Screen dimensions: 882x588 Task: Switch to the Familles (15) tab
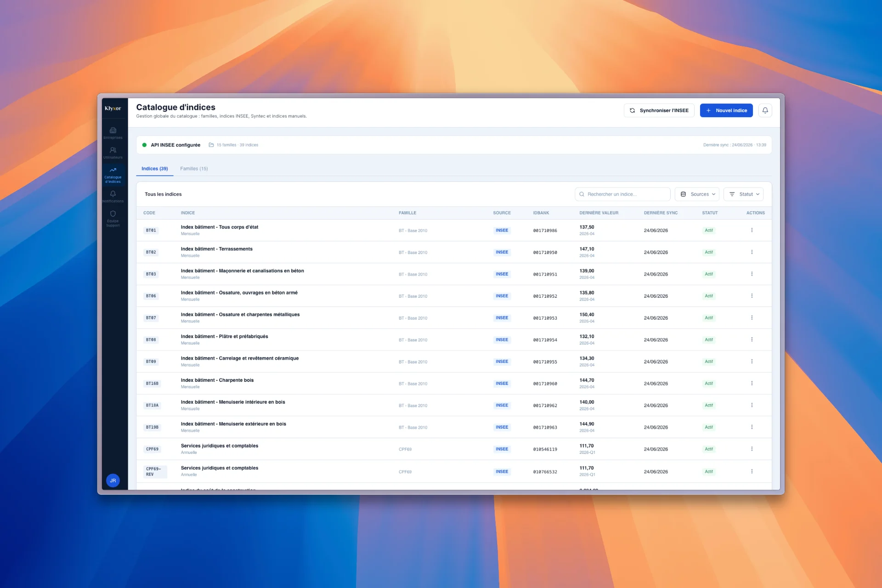pos(194,169)
